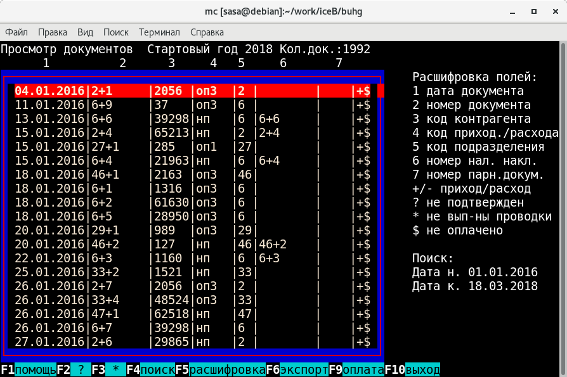
Task: Select the row 27.01.2016 document 2+6
Action: (x=192, y=342)
